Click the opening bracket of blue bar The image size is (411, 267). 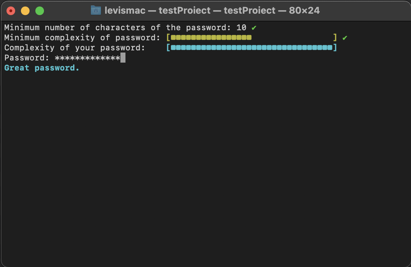pos(168,47)
